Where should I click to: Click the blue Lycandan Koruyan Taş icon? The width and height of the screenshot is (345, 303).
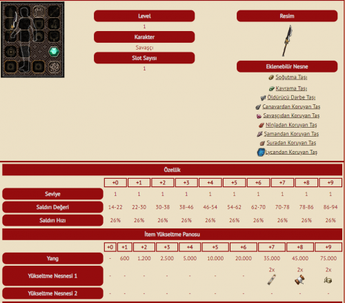click(x=261, y=153)
